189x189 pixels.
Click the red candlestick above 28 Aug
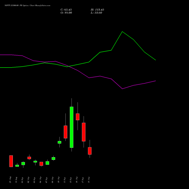(11, 161)
